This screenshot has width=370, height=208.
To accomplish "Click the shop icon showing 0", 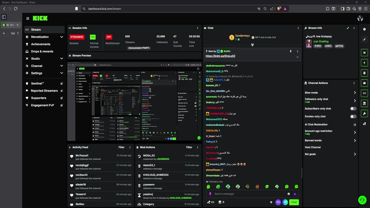I will [221, 202].
